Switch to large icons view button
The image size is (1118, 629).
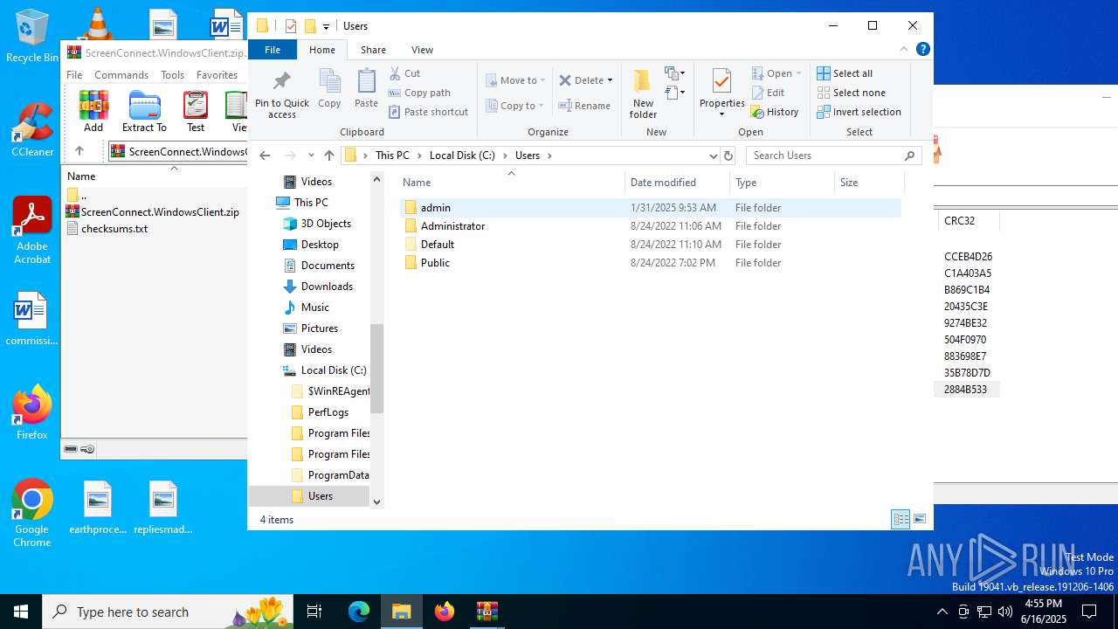(x=920, y=519)
